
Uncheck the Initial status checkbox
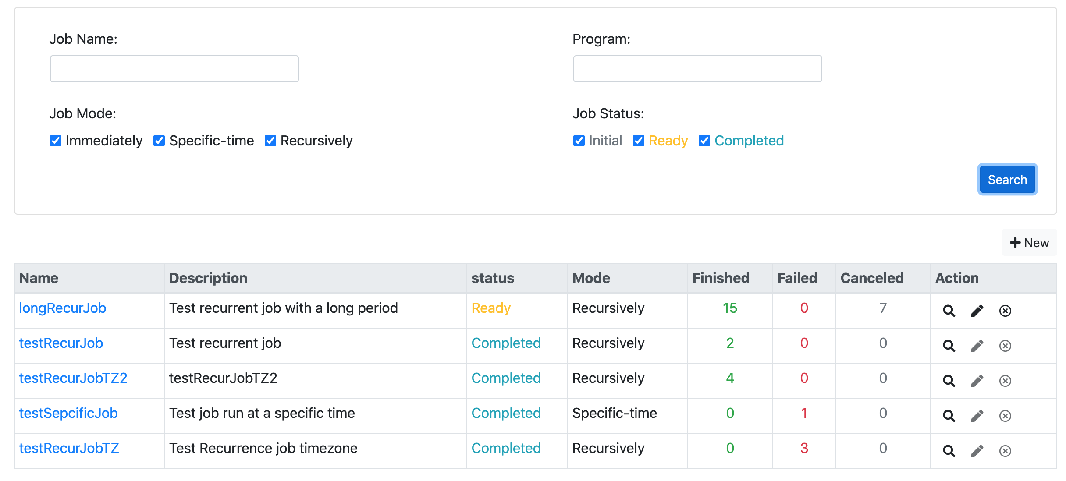pyautogui.click(x=579, y=141)
